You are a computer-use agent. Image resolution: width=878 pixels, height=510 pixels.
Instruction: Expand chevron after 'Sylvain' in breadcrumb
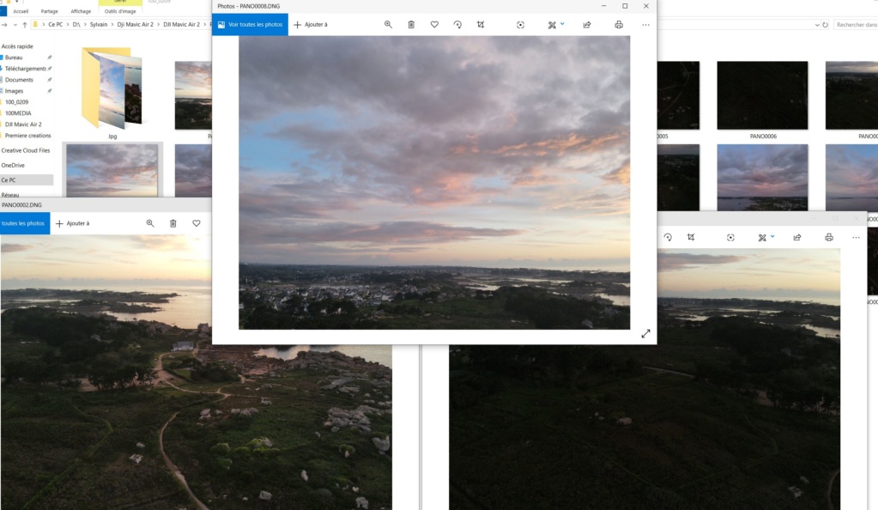pos(112,25)
